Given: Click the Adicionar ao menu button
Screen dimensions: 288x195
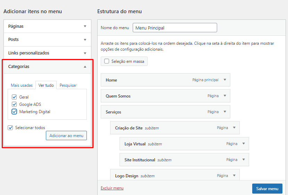Looking at the screenshot, I should 66,136.
